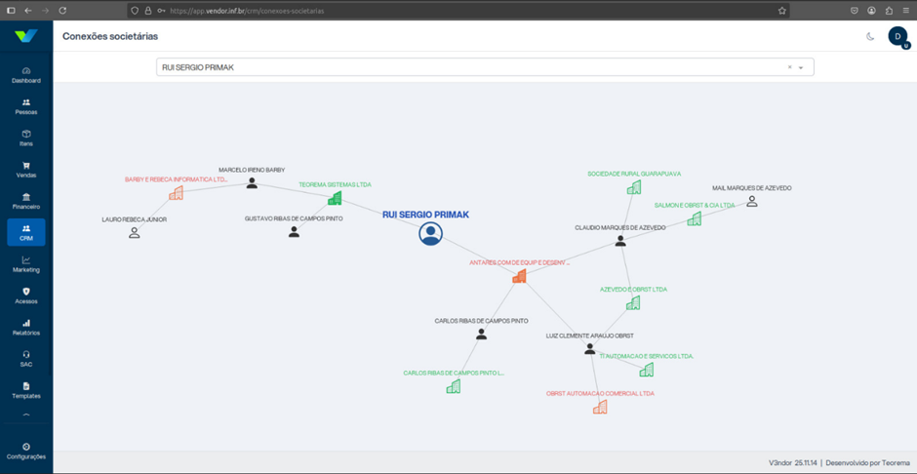The image size is (917, 474).
Task: Click TEOREMA SISTEMAS LTDA building node
Action: click(335, 199)
